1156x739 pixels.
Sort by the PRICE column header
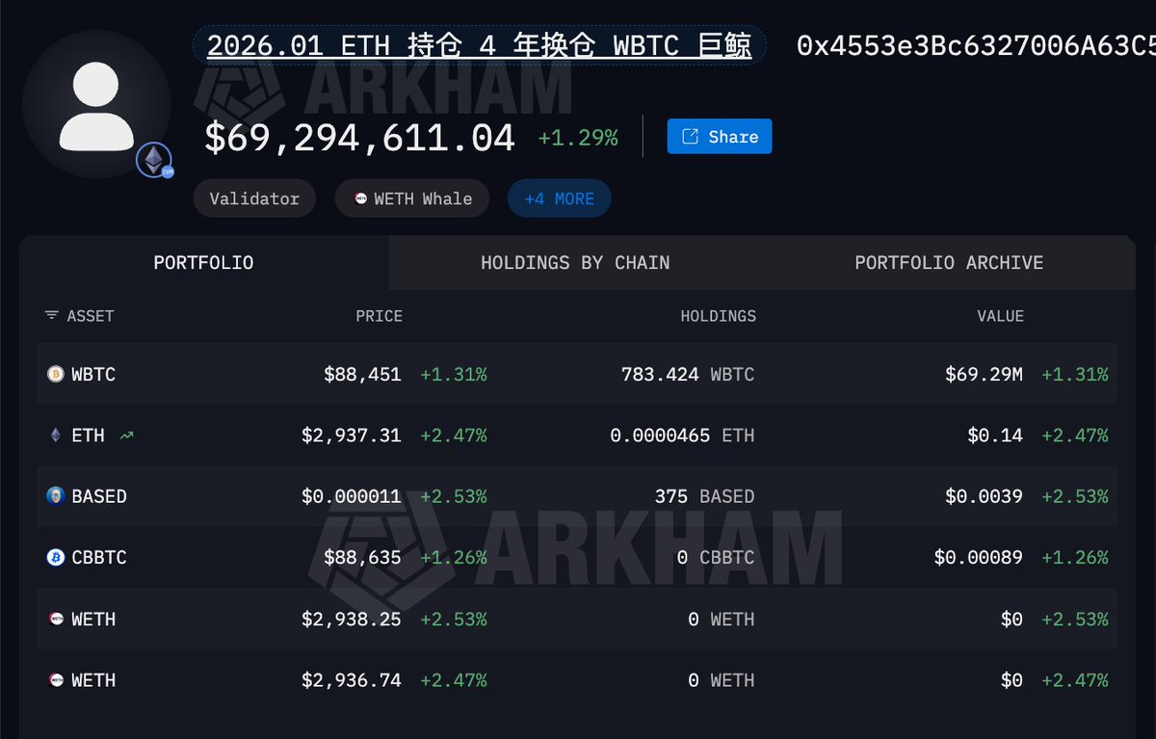(379, 316)
